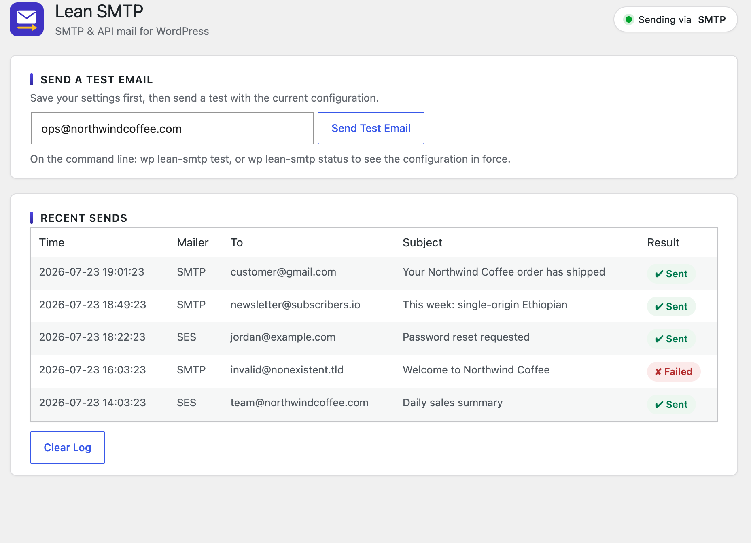Click the Time column header
This screenshot has width=751, height=543.
(52, 242)
